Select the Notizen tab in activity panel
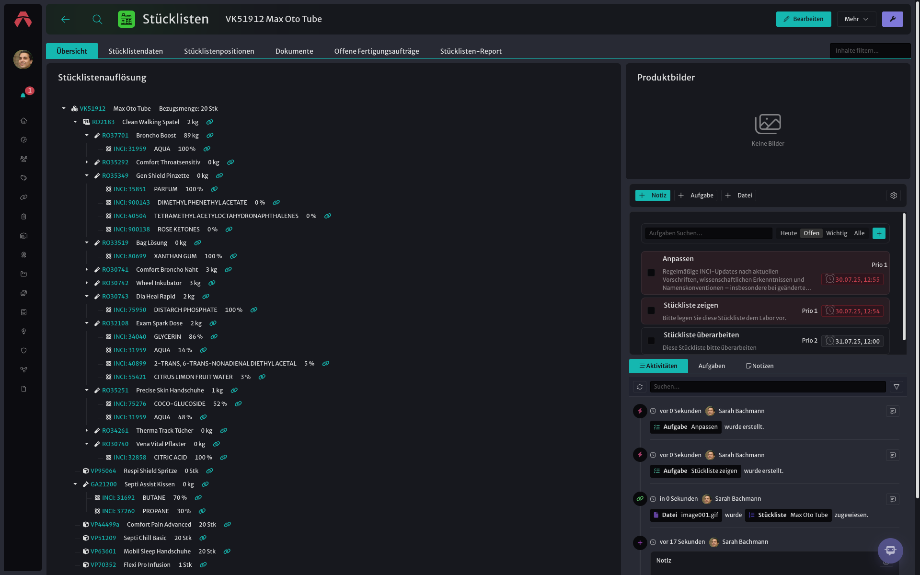Image resolution: width=920 pixels, height=575 pixels. coord(759,366)
